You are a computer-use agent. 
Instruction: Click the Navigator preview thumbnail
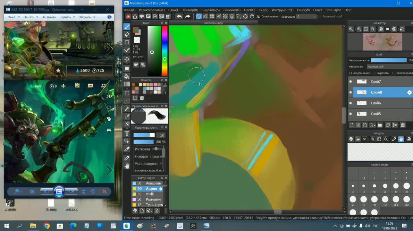382,42
